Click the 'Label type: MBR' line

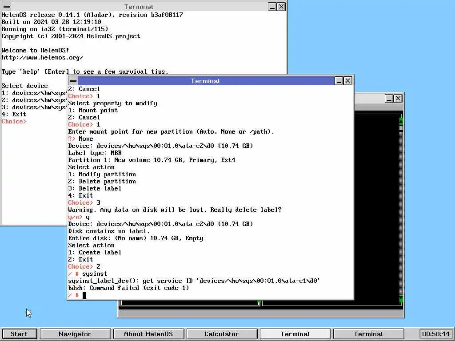[x=95, y=153]
